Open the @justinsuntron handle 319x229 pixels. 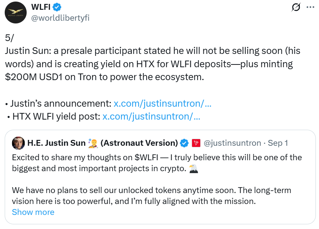point(232,143)
